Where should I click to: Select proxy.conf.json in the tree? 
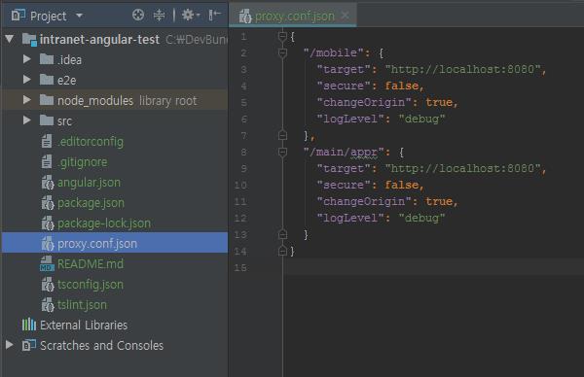pos(115,244)
